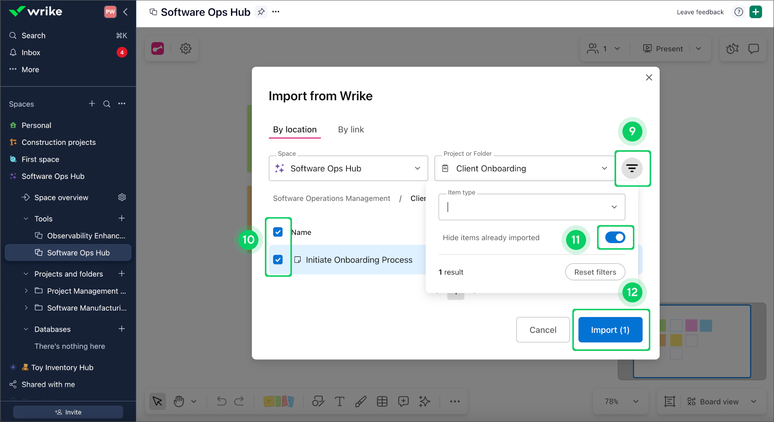This screenshot has width=774, height=422.
Task: Open the AI sparkle assistant tool
Action: click(424, 401)
